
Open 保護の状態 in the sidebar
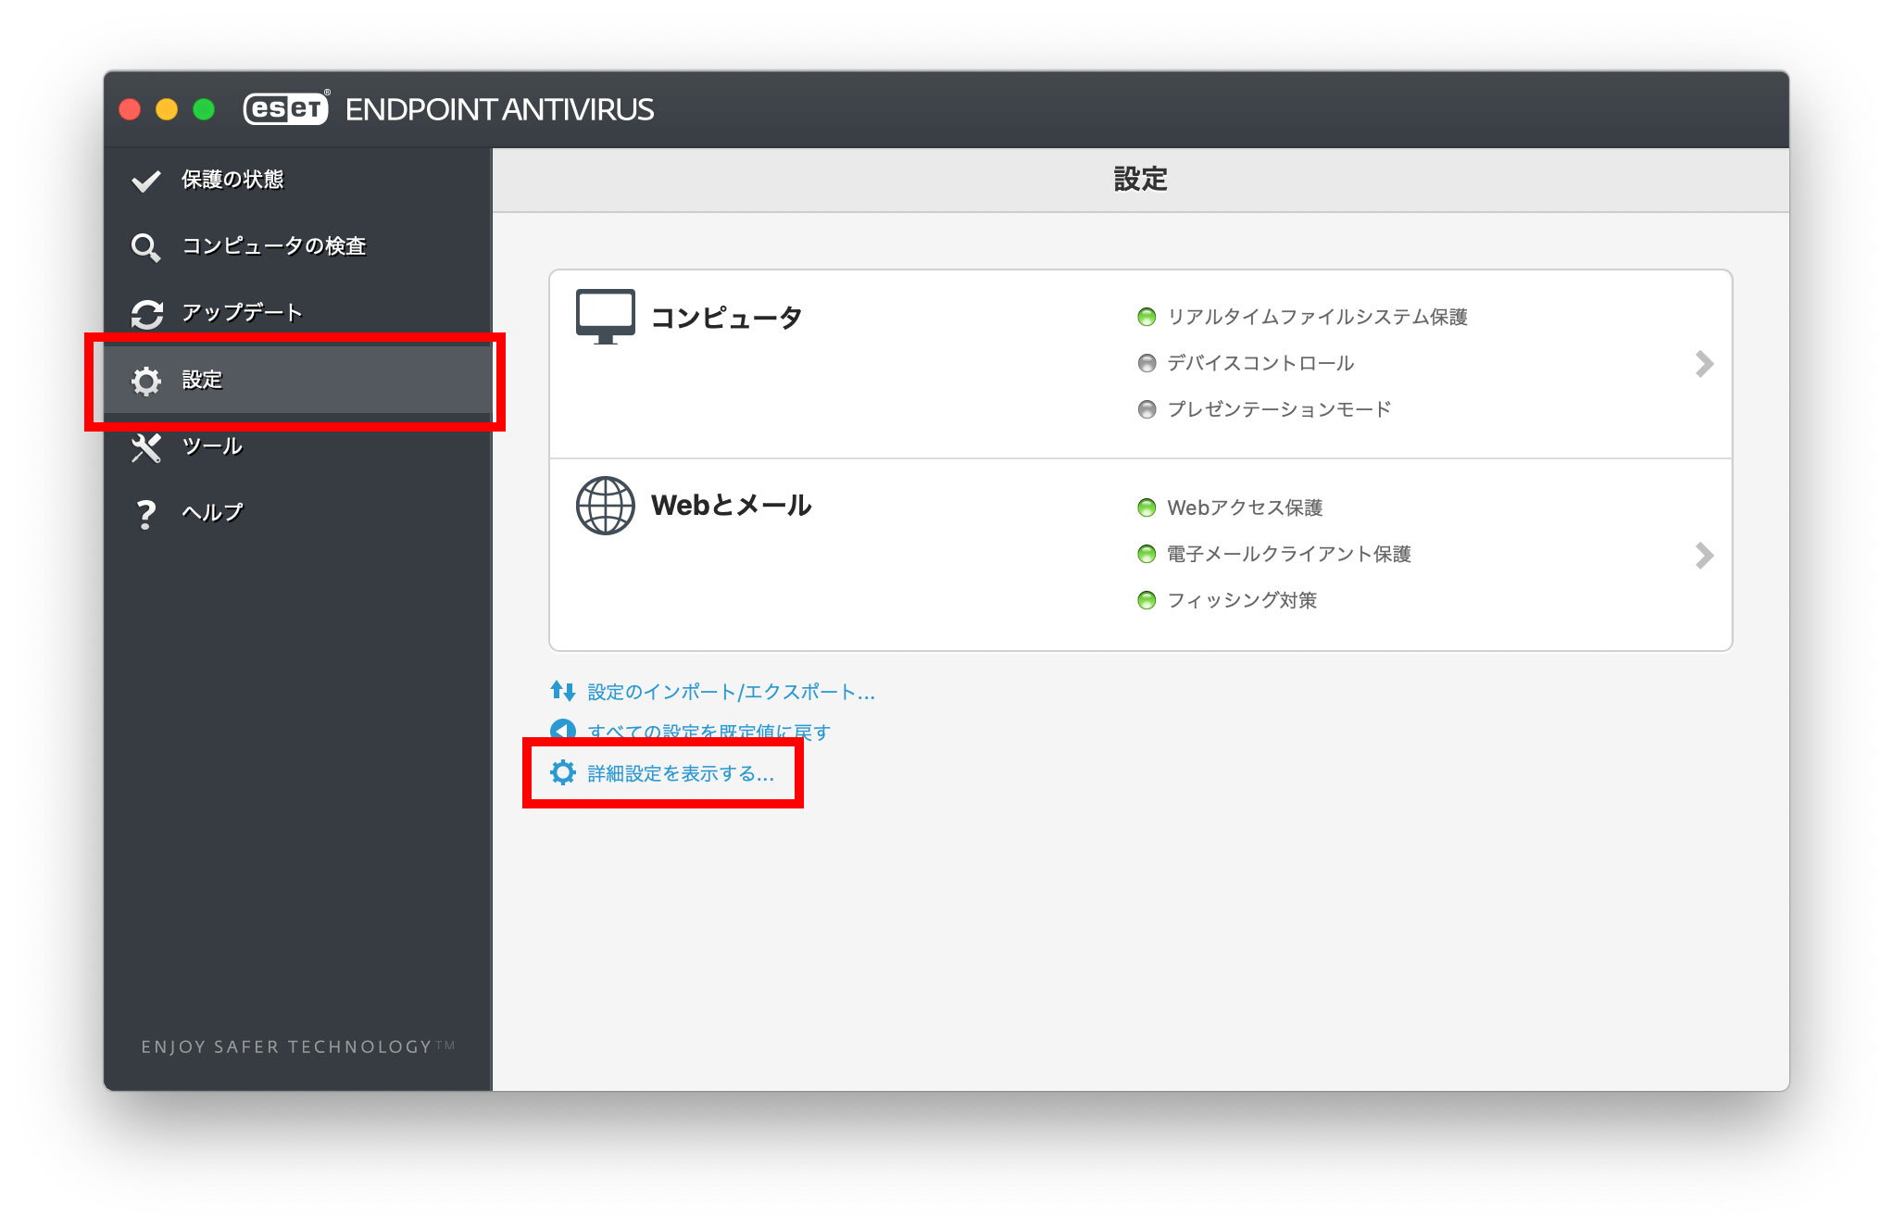point(297,180)
